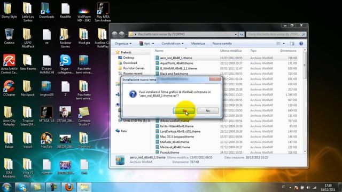
Task: Create a folder with Nuova cartella
Action: (222, 44)
